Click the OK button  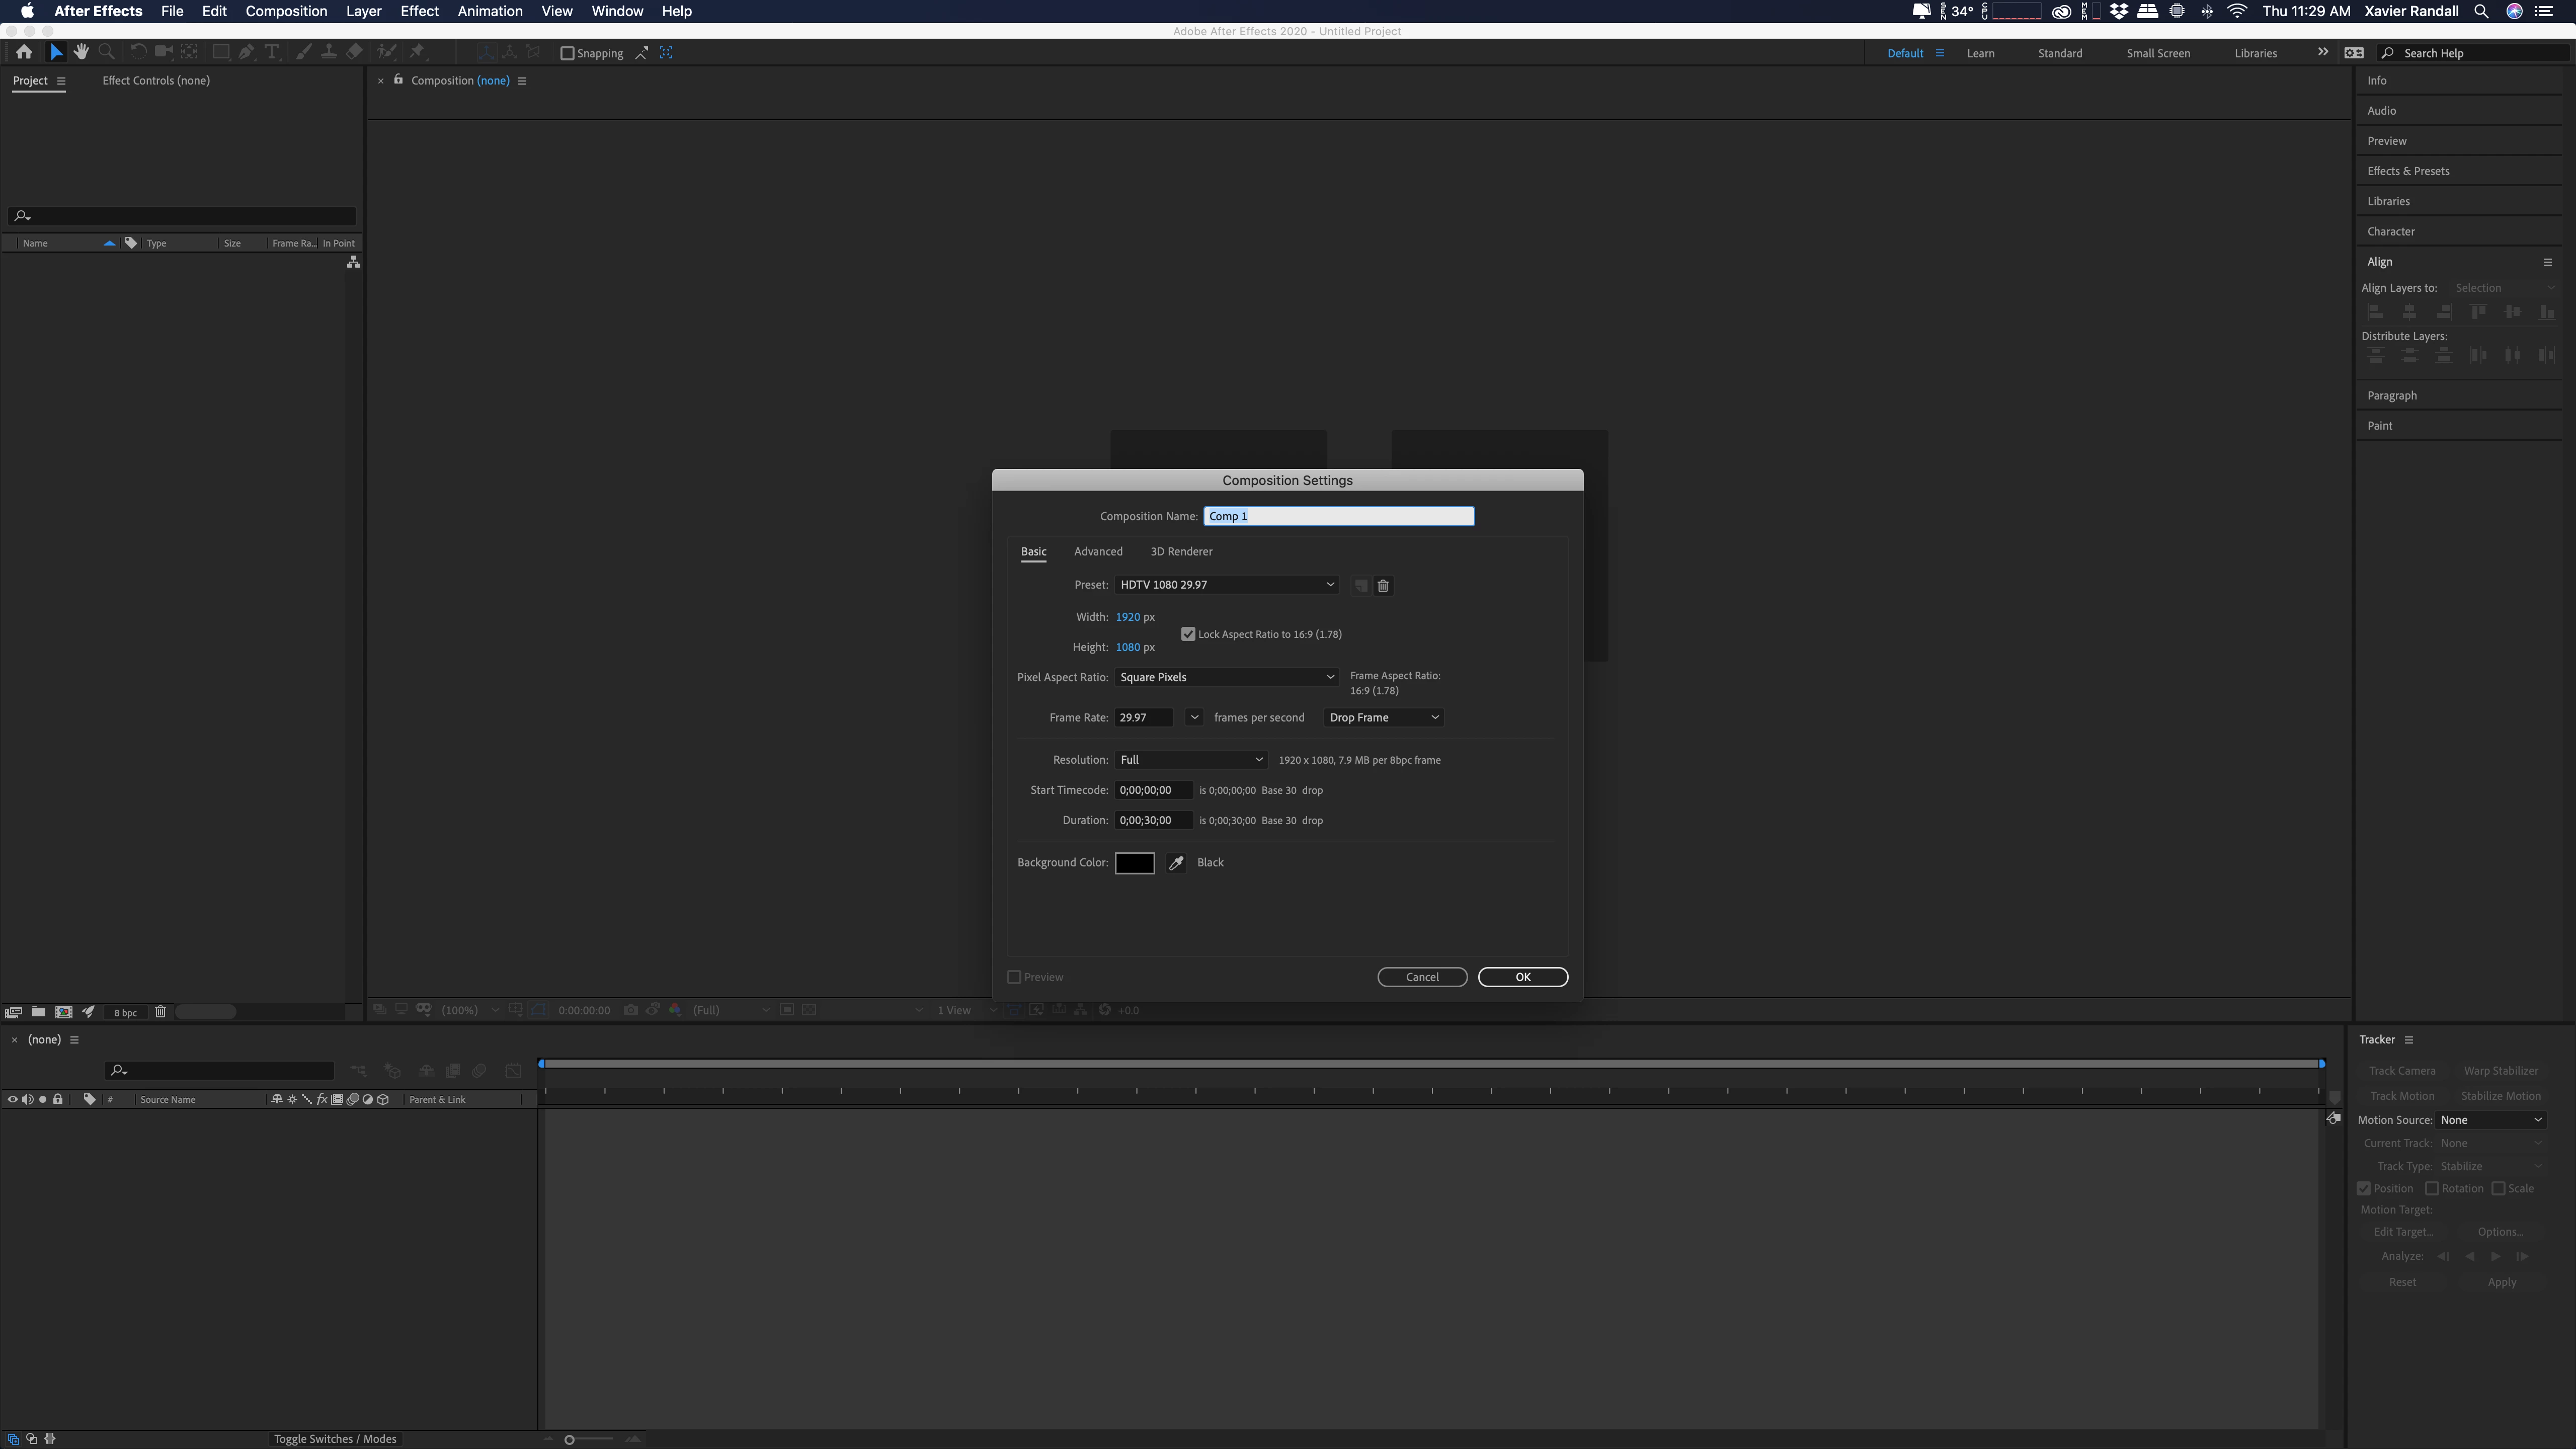coord(1522,977)
